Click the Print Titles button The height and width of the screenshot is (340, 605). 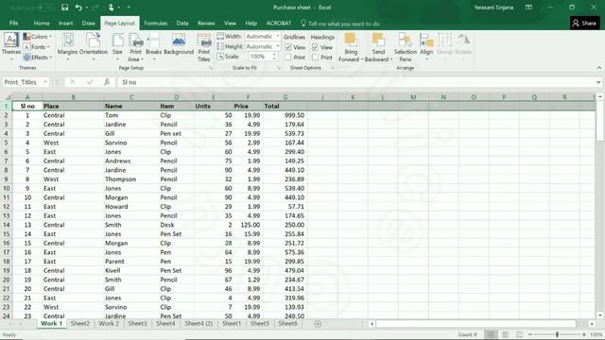(204, 47)
